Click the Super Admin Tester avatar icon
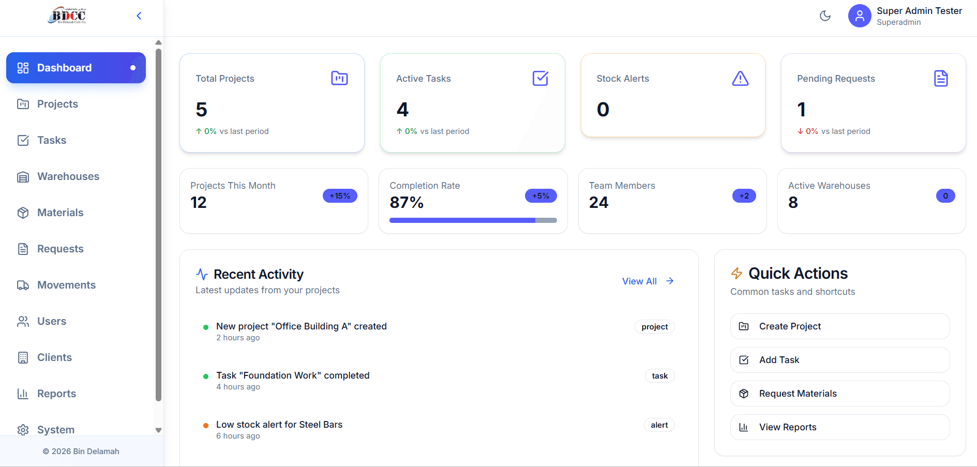The height and width of the screenshot is (467, 977). coord(859,16)
